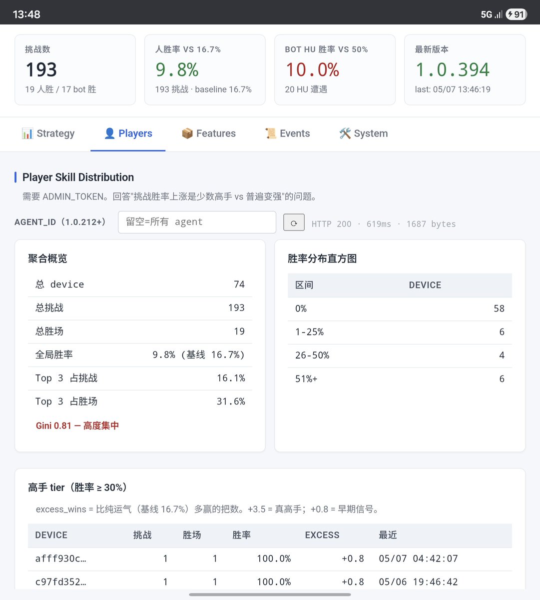
Task: Click the 区间 column header
Action: tap(304, 285)
